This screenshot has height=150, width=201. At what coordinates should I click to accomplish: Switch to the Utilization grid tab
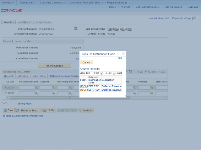(23, 76)
